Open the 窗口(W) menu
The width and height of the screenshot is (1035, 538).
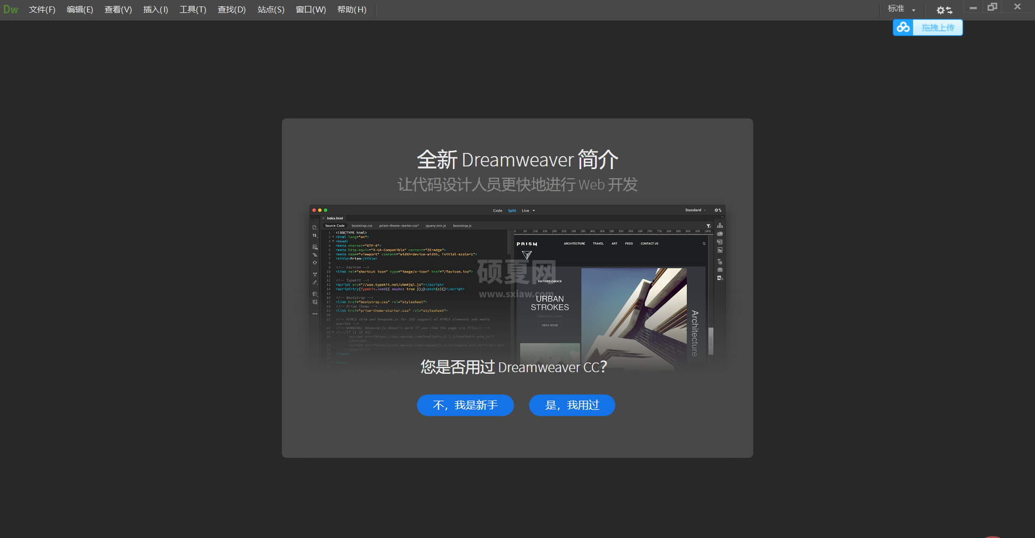pyautogui.click(x=311, y=10)
